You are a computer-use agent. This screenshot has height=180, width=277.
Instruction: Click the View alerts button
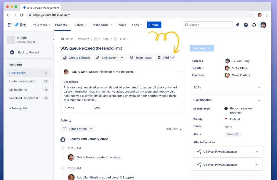(x=233, y=134)
